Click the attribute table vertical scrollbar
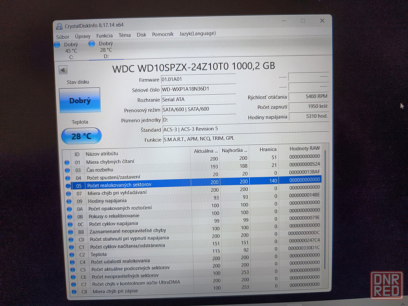The image size is (408, 306). click(x=325, y=209)
